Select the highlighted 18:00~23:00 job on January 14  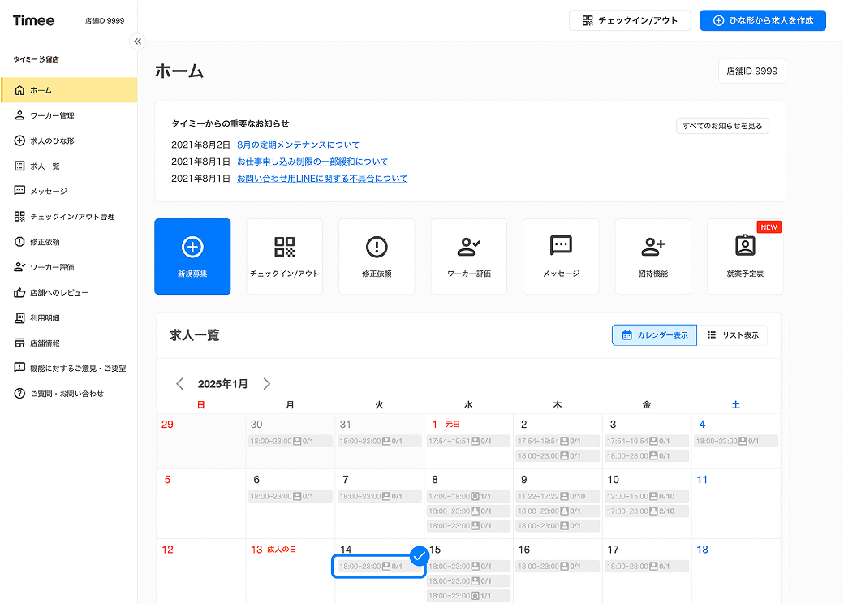pos(378,567)
